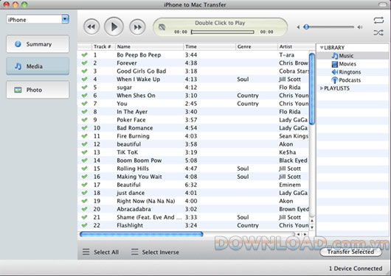Click the Eminem artist cell
The width and height of the screenshot is (391, 276).
[290, 185]
